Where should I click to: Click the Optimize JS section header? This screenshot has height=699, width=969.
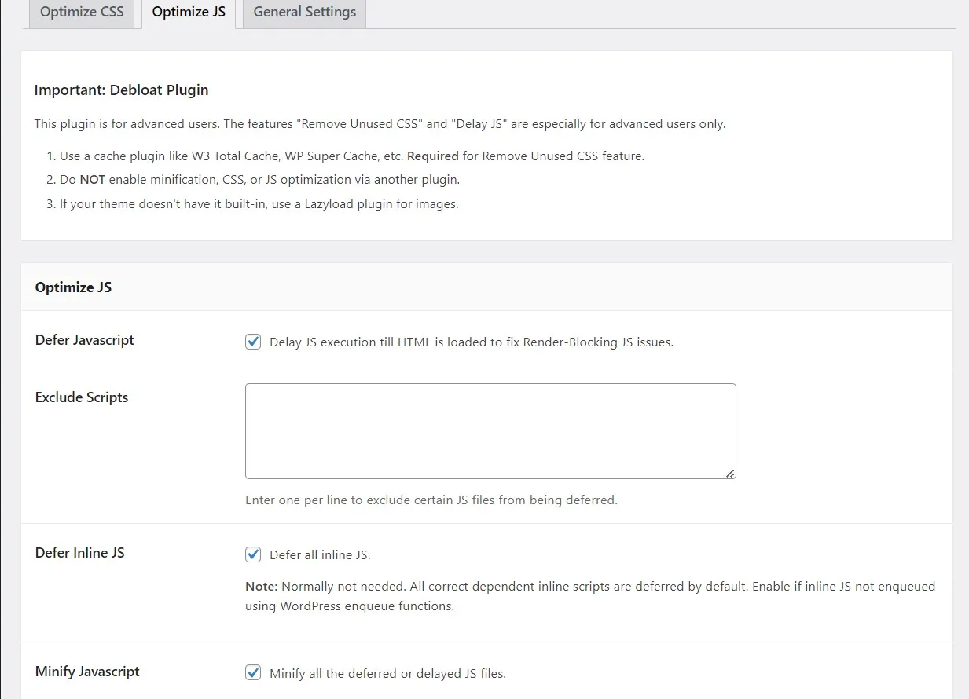(x=74, y=287)
